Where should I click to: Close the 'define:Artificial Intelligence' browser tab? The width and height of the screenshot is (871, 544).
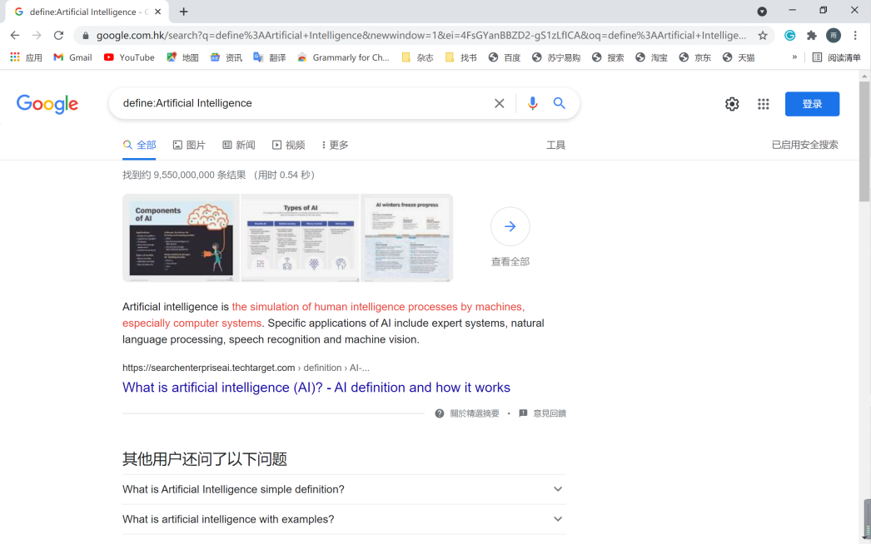coord(157,12)
